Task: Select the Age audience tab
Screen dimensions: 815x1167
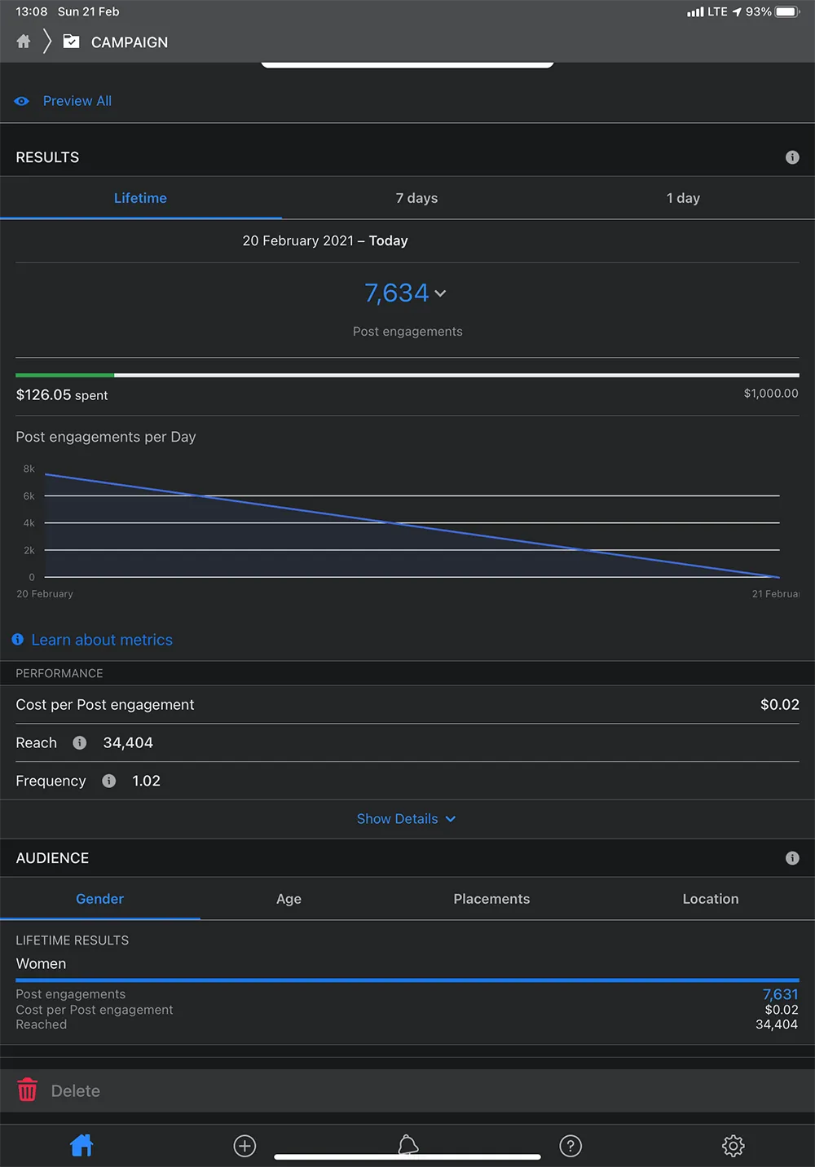Action: pyautogui.click(x=289, y=899)
